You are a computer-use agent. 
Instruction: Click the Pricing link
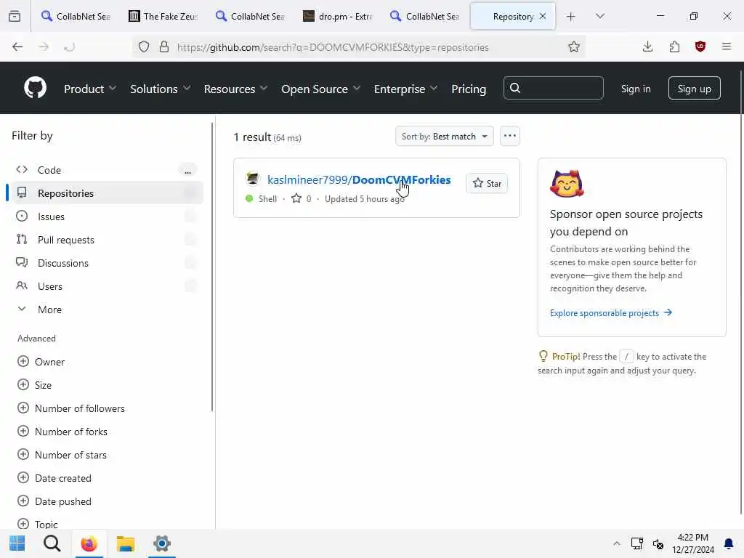[469, 89]
